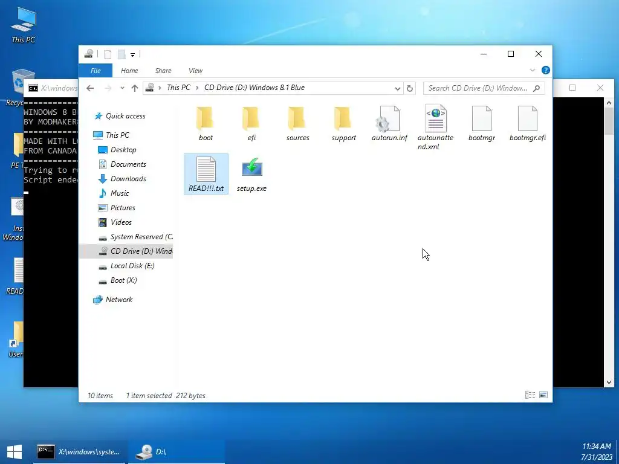This screenshot has height=464, width=619.
Task: Close the command prompt window
Action: [600, 88]
